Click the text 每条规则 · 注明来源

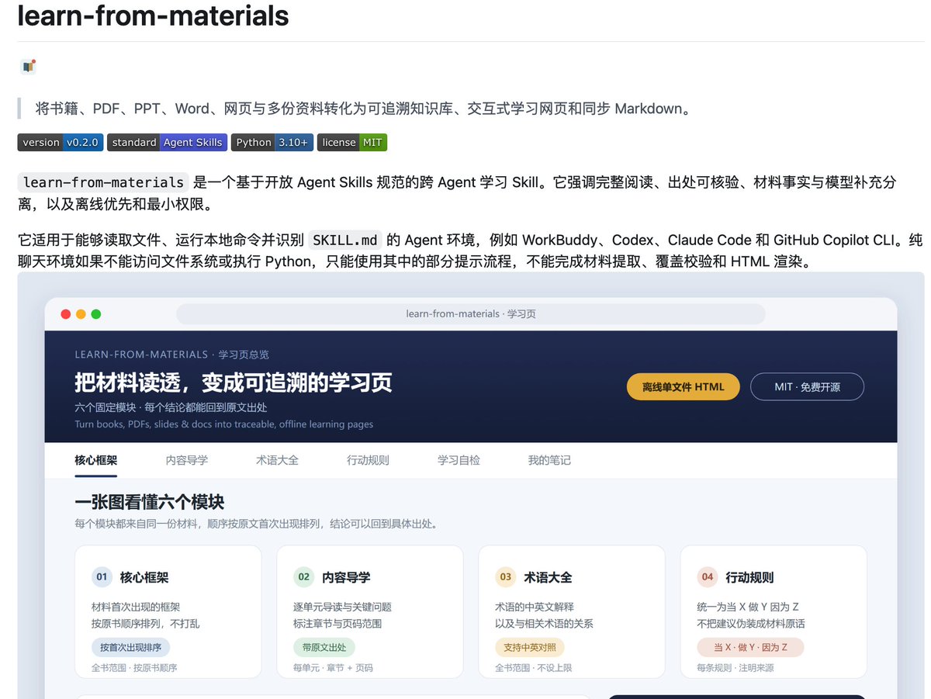click(735, 668)
